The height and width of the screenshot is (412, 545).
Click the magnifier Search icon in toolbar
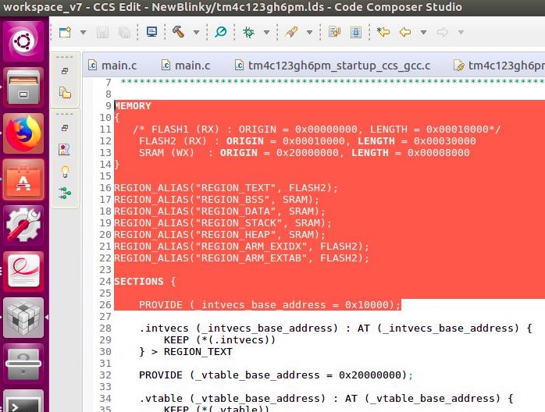pos(220,32)
